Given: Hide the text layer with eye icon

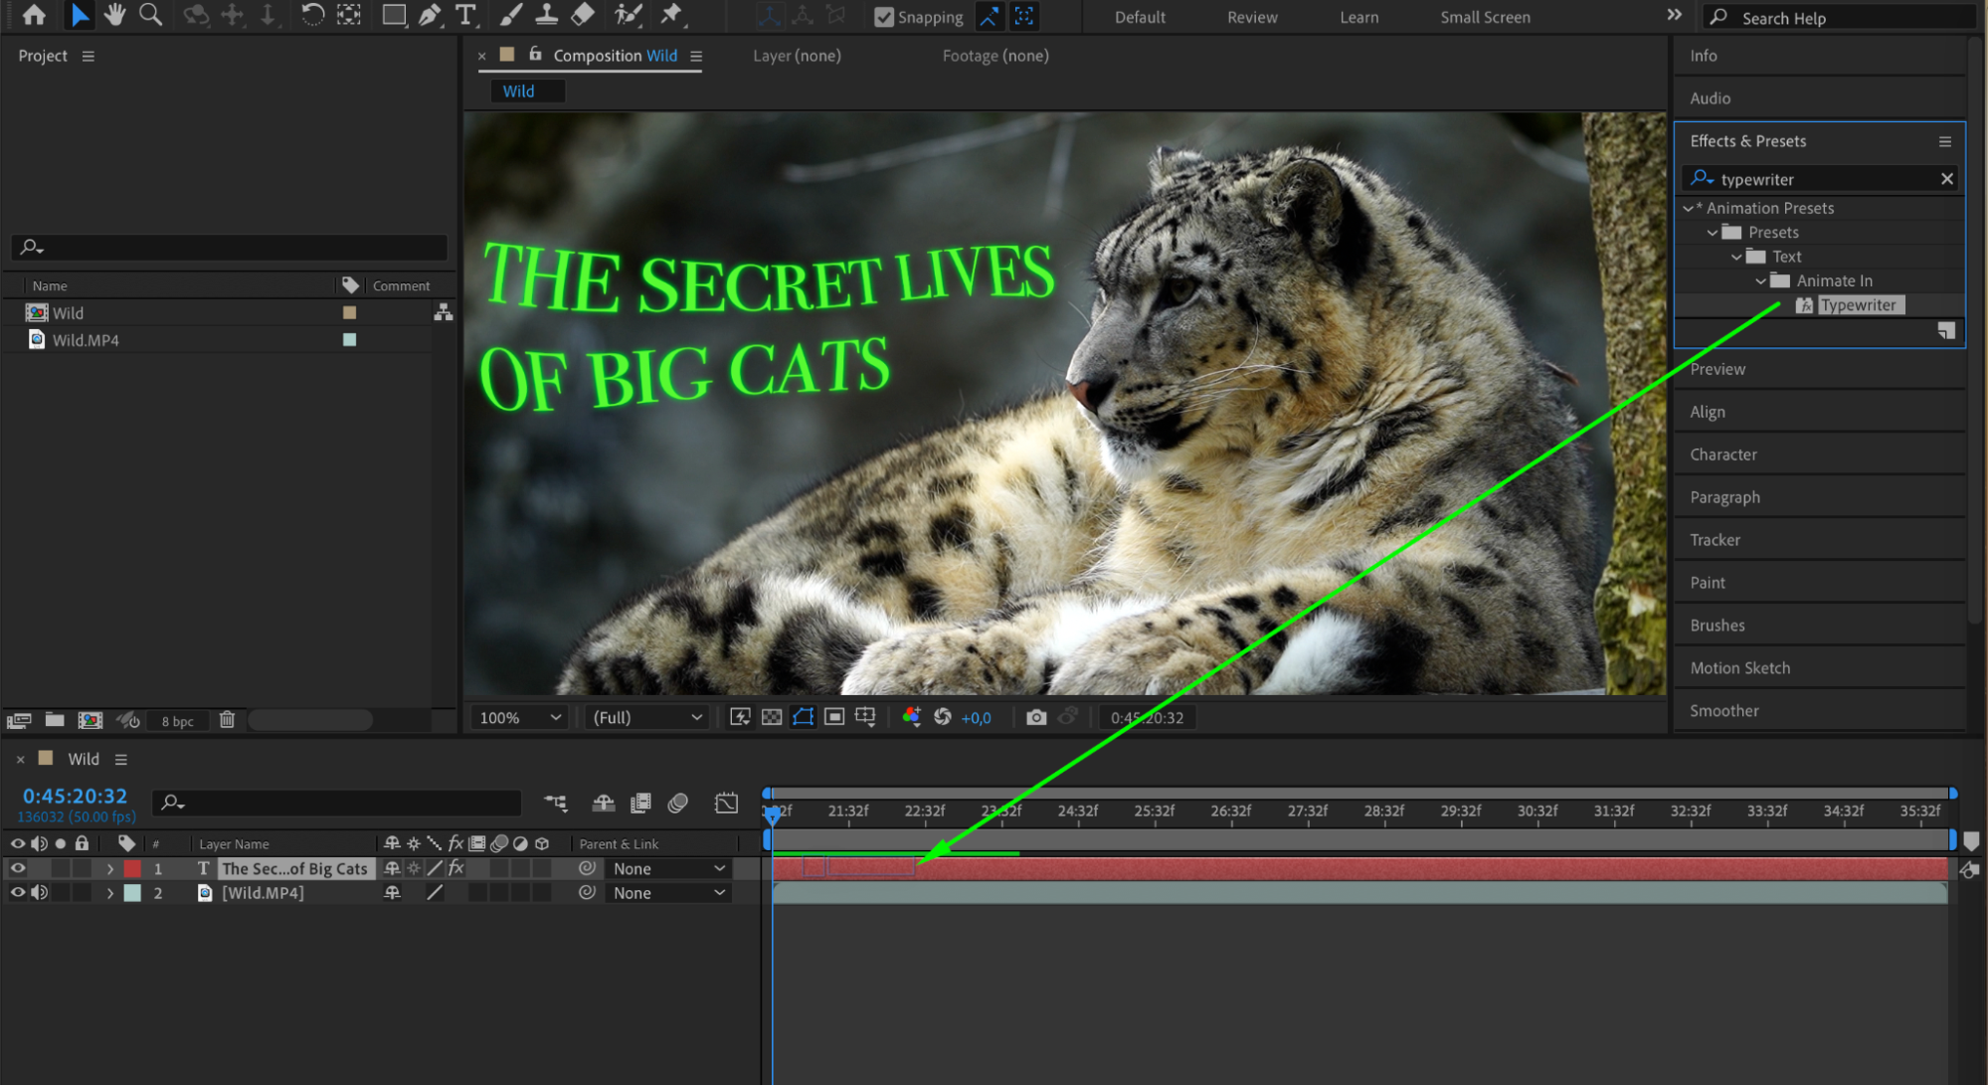Looking at the screenshot, I should (x=17, y=868).
